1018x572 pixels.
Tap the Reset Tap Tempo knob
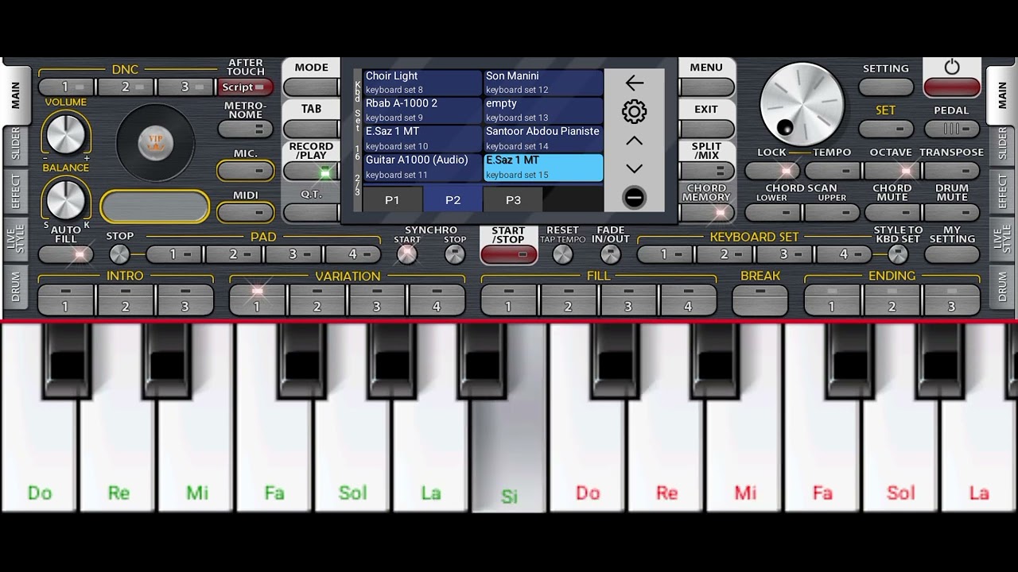point(562,254)
